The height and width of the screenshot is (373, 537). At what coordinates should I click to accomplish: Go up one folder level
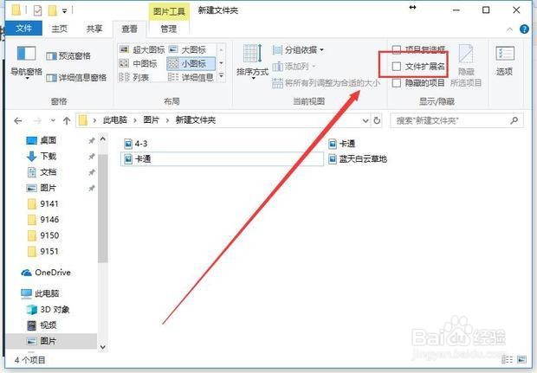point(67,120)
